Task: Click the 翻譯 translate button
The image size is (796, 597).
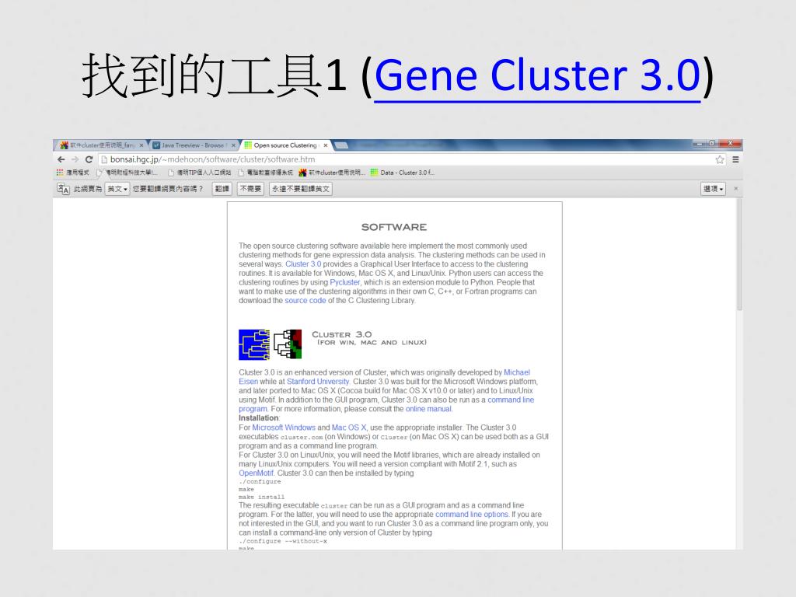Action: [222, 189]
